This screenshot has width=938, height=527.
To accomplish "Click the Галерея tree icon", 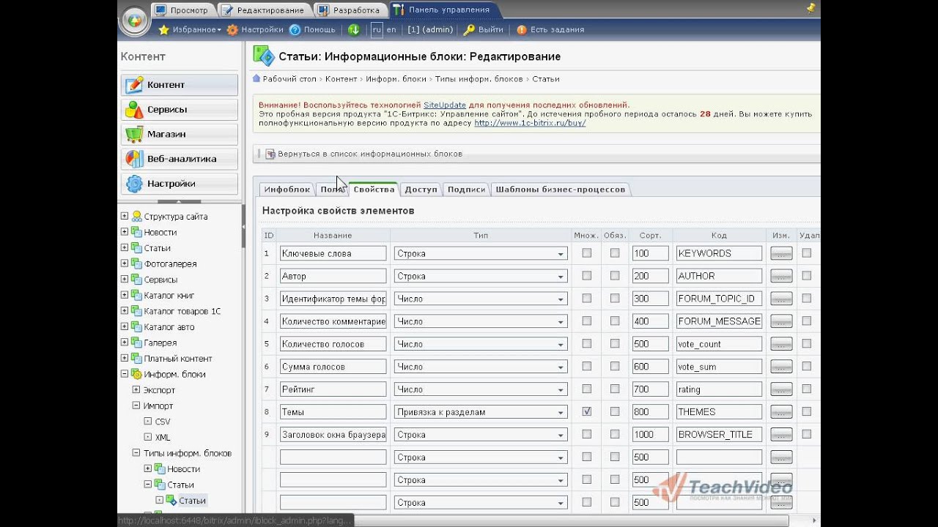I will pyautogui.click(x=136, y=343).
